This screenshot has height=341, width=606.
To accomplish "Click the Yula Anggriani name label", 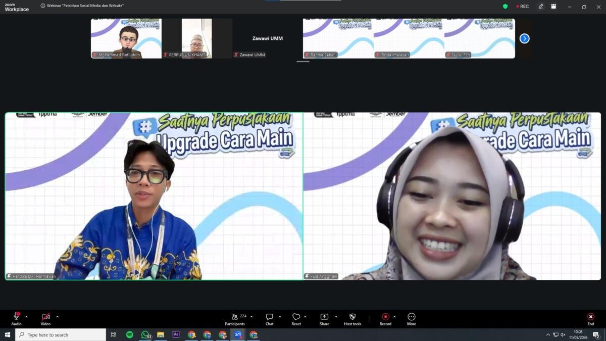I will tap(321, 276).
